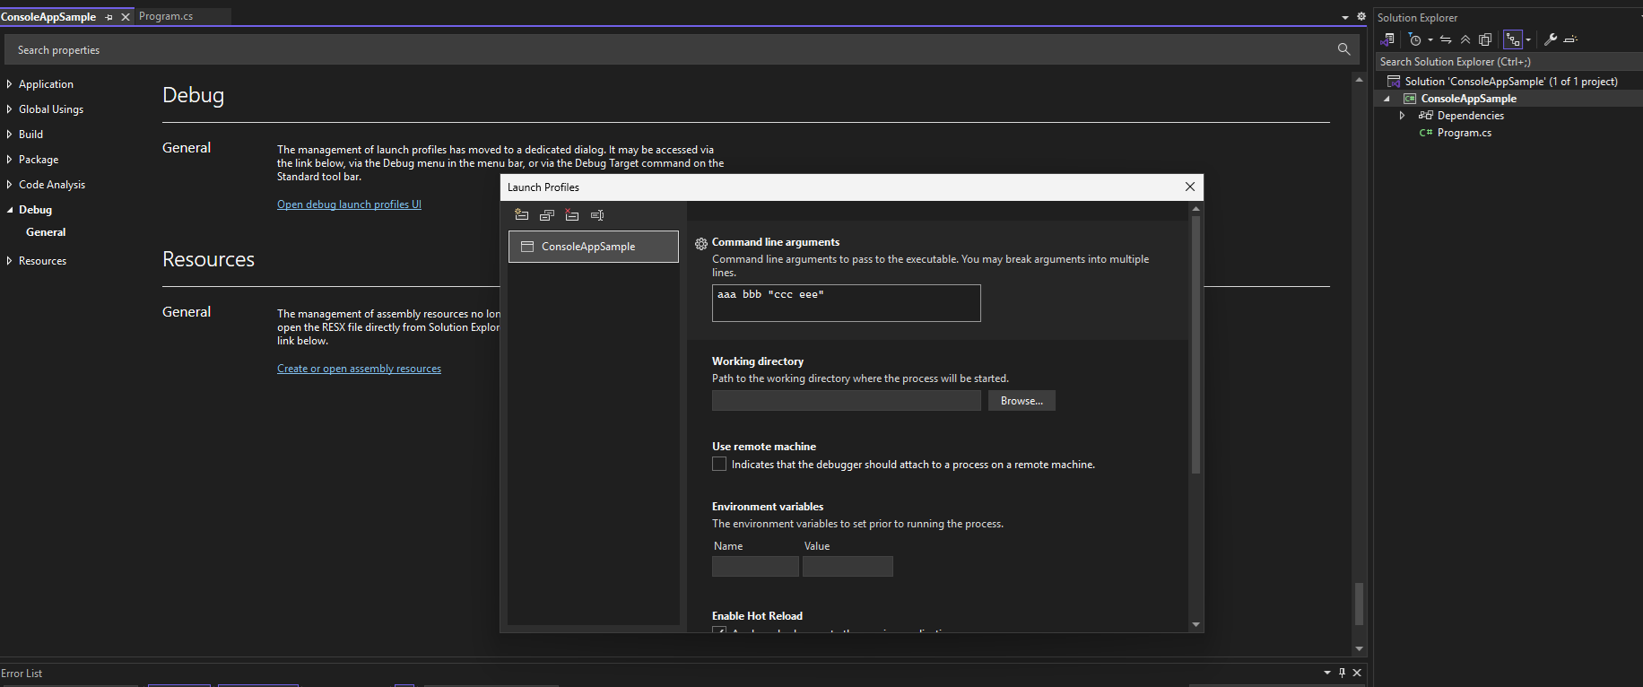The width and height of the screenshot is (1643, 687).
Task: Click the Search Solution Explorer field
Action: tap(1508, 62)
